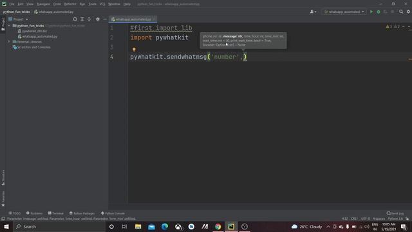Click 'number' string in sendwhatmsg call

(225, 57)
